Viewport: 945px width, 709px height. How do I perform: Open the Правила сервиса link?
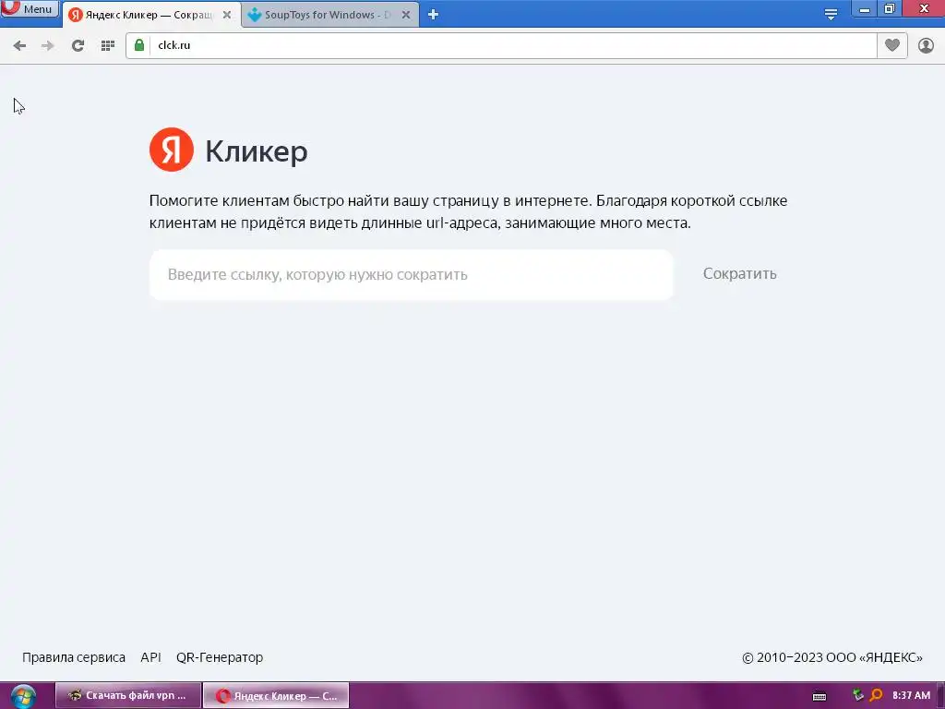tap(74, 657)
